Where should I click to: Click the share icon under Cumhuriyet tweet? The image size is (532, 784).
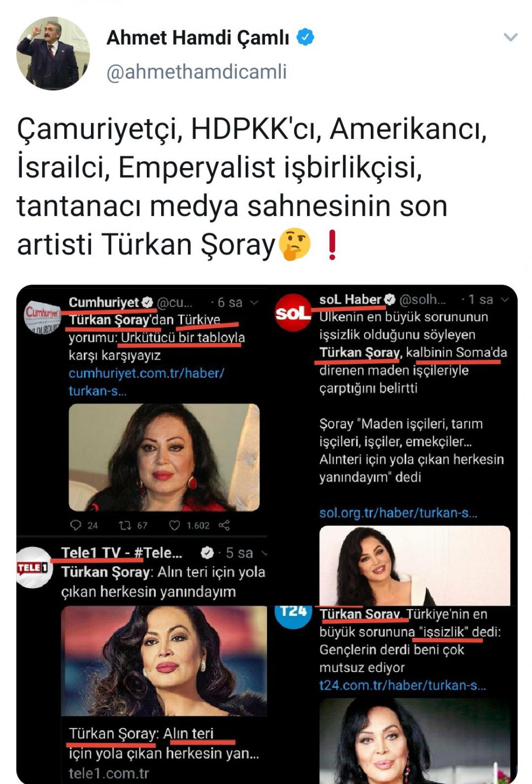pos(225,526)
